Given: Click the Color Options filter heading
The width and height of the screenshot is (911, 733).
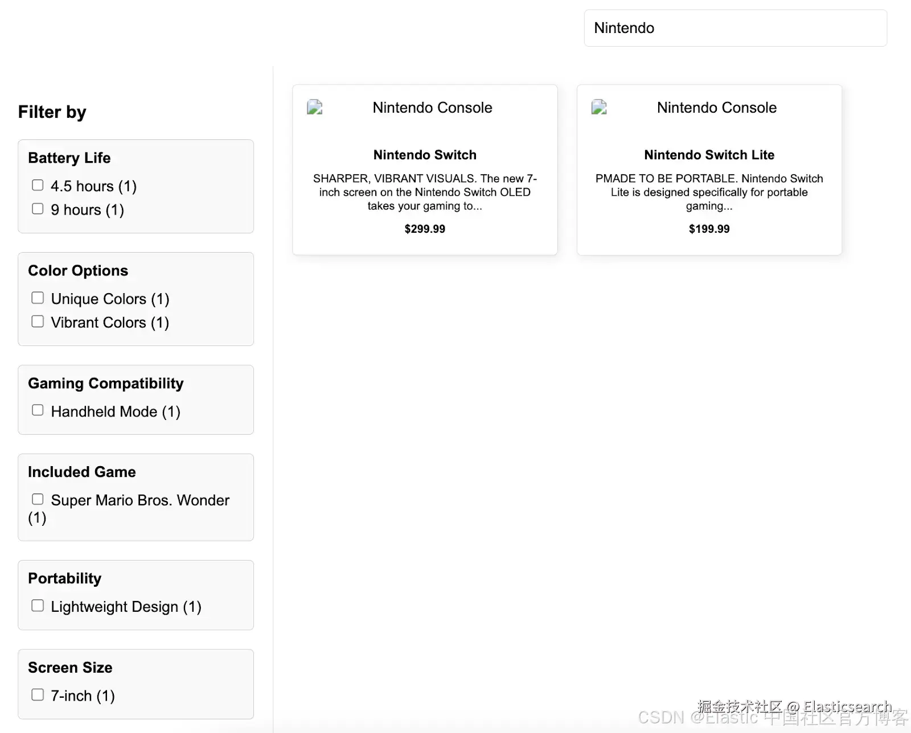Looking at the screenshot, I should tap(78, 270).
